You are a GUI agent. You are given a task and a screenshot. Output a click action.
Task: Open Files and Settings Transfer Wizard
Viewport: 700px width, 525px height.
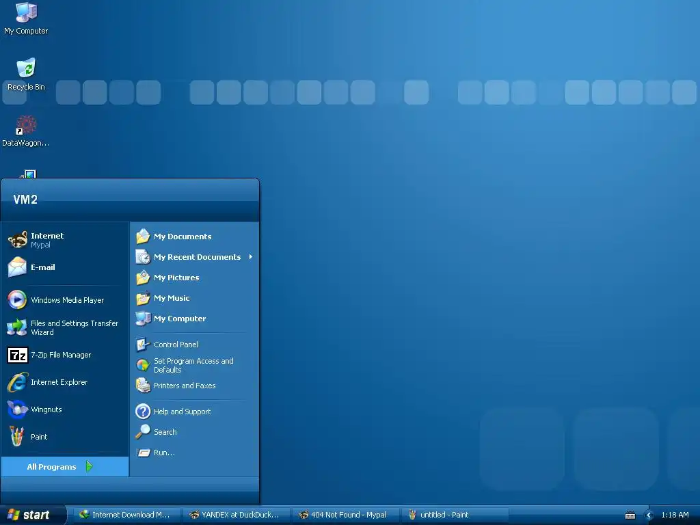65,327
